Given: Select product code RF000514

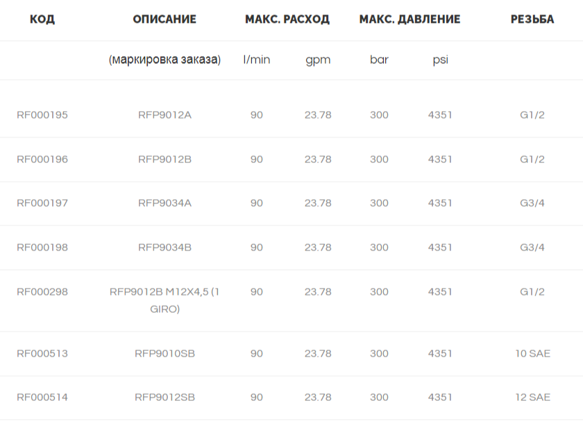Looking at the screenshot, I should (x=42, y=397).
